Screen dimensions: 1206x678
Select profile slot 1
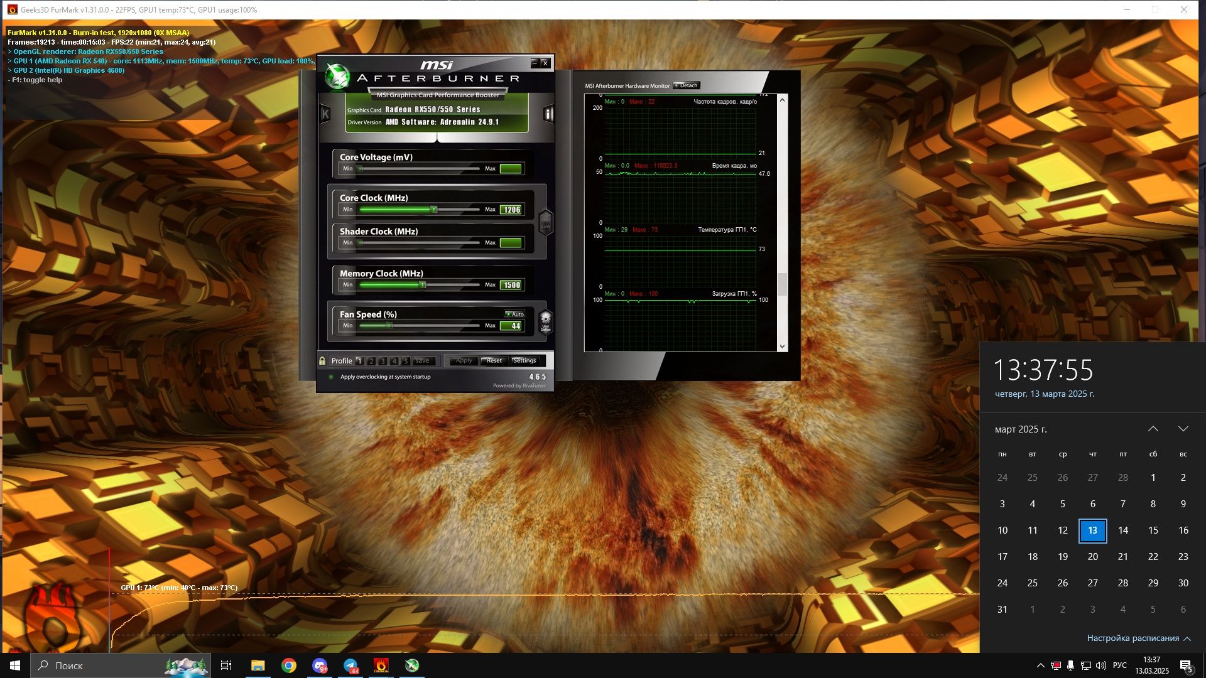pyautogui.click(x=359, y=361)
